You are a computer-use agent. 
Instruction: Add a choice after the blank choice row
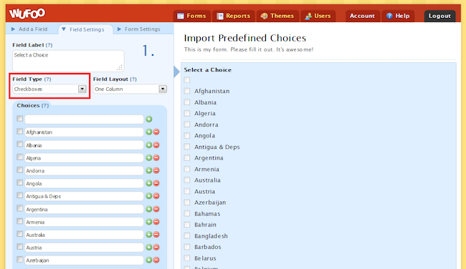pyautogui.click(x=149, y=119)
